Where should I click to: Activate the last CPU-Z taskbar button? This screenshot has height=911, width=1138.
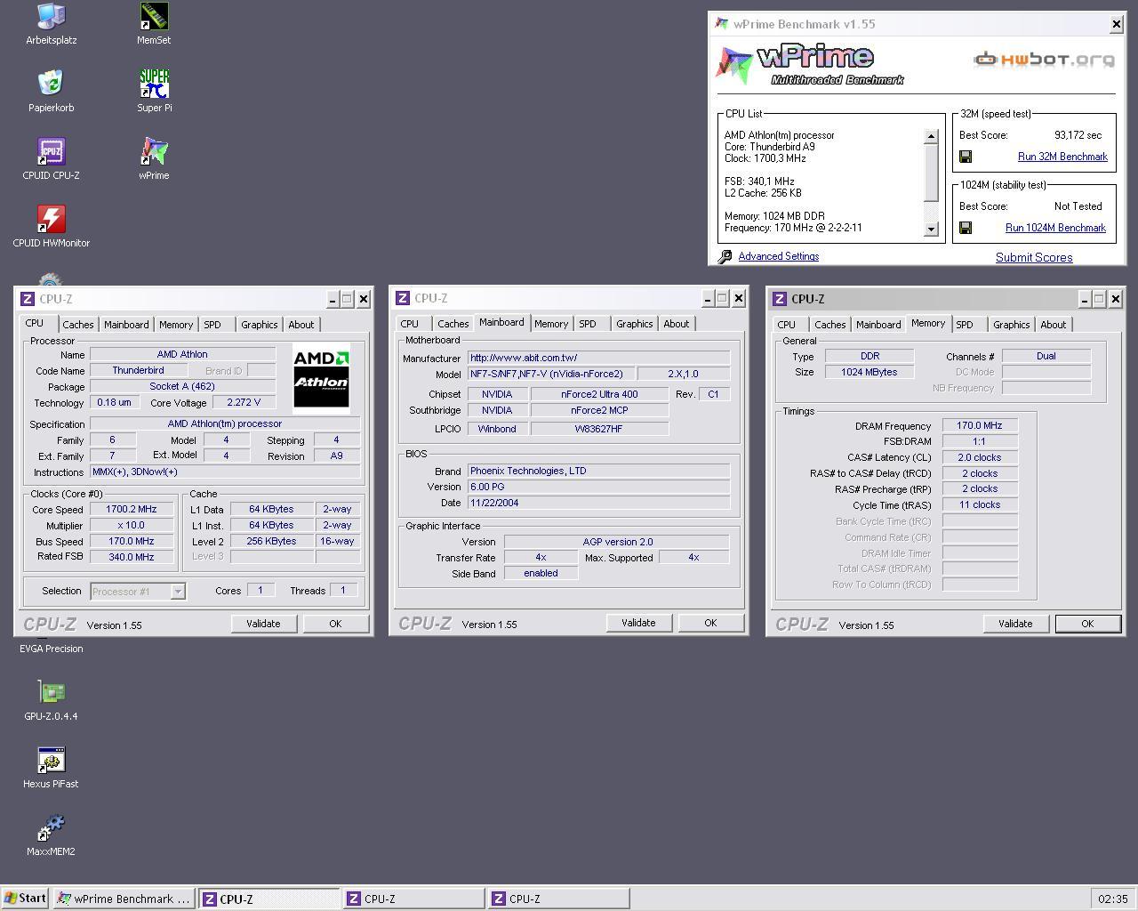(x=558, y=899)
